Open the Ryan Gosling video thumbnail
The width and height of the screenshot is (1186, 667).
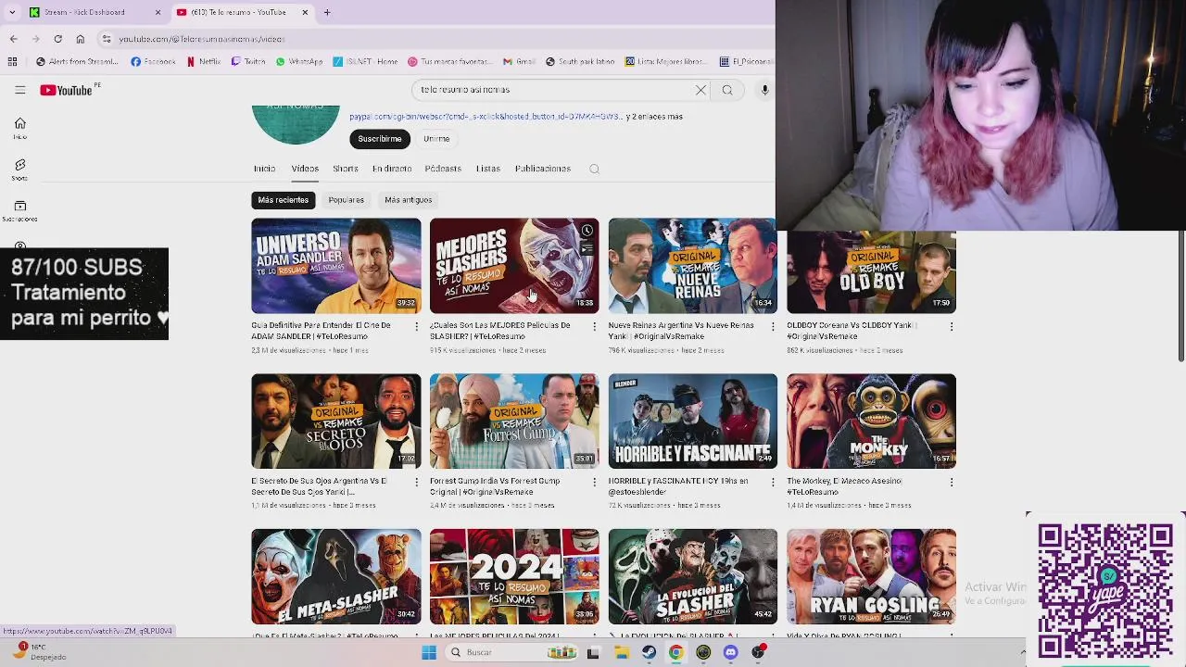(x=871, y=576)
